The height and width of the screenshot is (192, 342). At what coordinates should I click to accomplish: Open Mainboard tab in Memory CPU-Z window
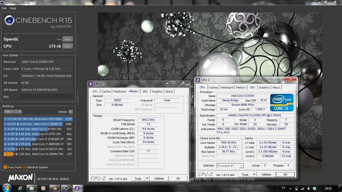(x=120, y=91)
